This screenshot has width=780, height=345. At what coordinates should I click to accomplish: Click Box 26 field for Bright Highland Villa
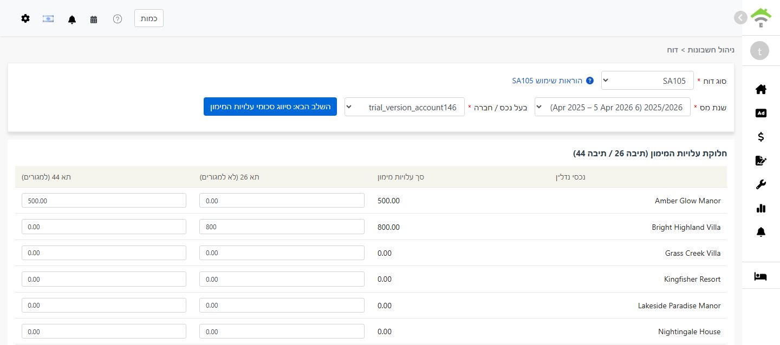282,227
